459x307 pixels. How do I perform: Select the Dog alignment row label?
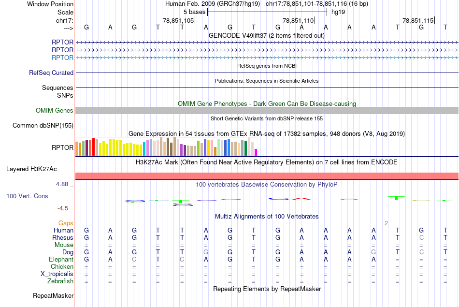pos(68,252)
